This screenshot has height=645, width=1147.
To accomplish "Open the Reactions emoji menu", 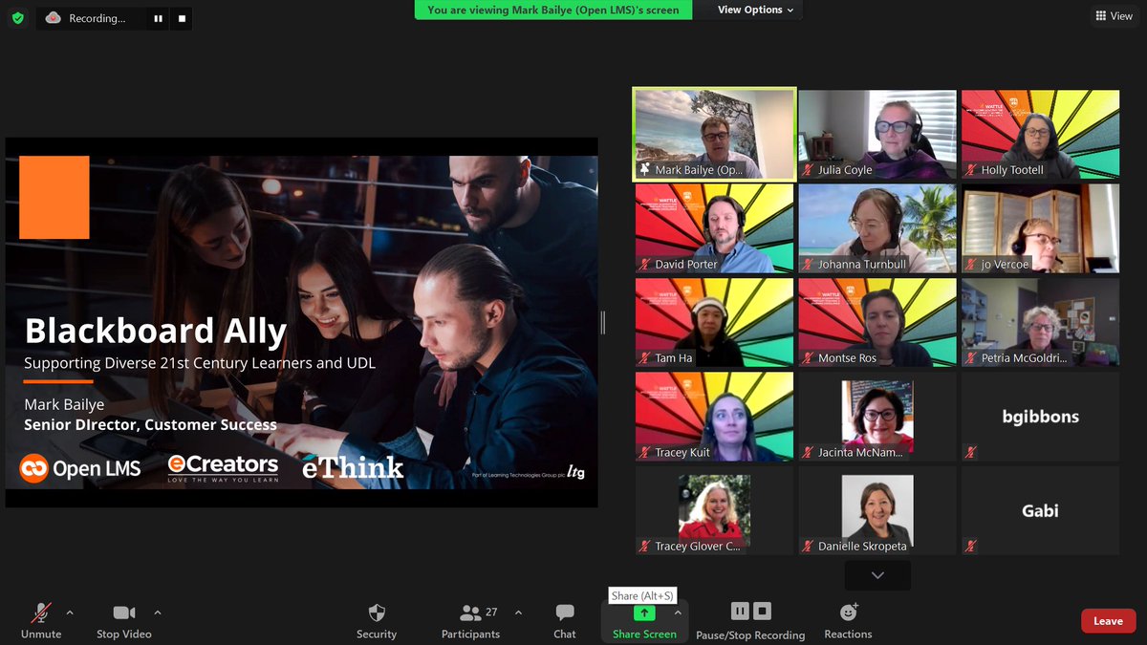I will click(848, 620).
